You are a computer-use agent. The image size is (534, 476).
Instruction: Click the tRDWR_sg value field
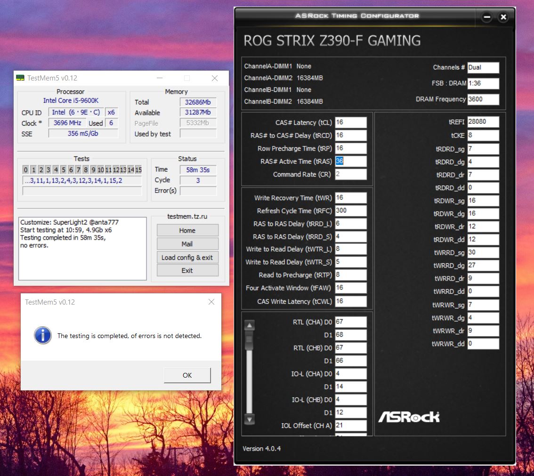point(483,201)
